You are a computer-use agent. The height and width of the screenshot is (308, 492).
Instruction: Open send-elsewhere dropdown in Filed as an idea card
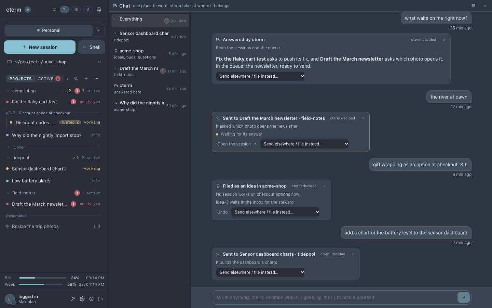pyautogui.click(x=275, y=212)
